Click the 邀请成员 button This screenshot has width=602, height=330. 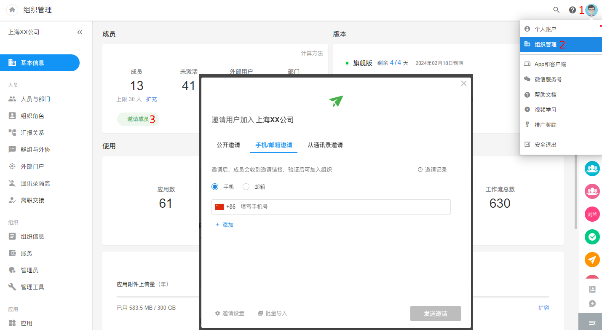138,119
